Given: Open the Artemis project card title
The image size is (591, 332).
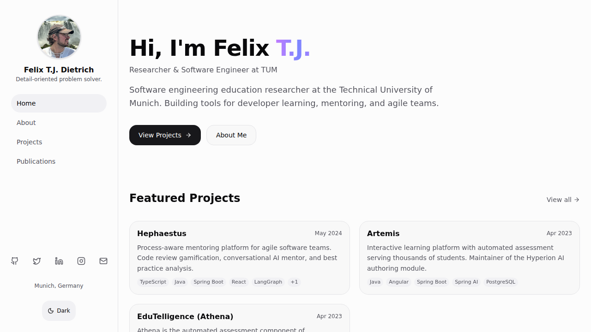Looking at the screenshot, I should [x=383, y=233].
